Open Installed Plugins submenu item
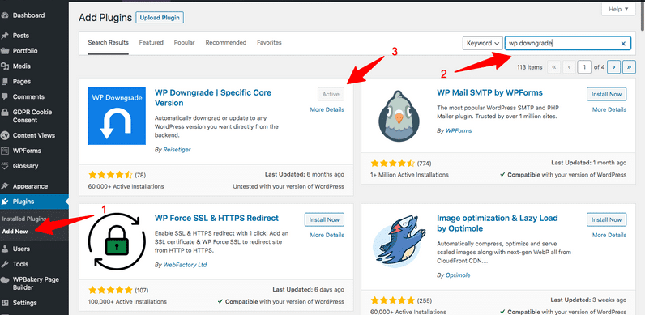Screen dimensions: 645x315 (23, 219)
